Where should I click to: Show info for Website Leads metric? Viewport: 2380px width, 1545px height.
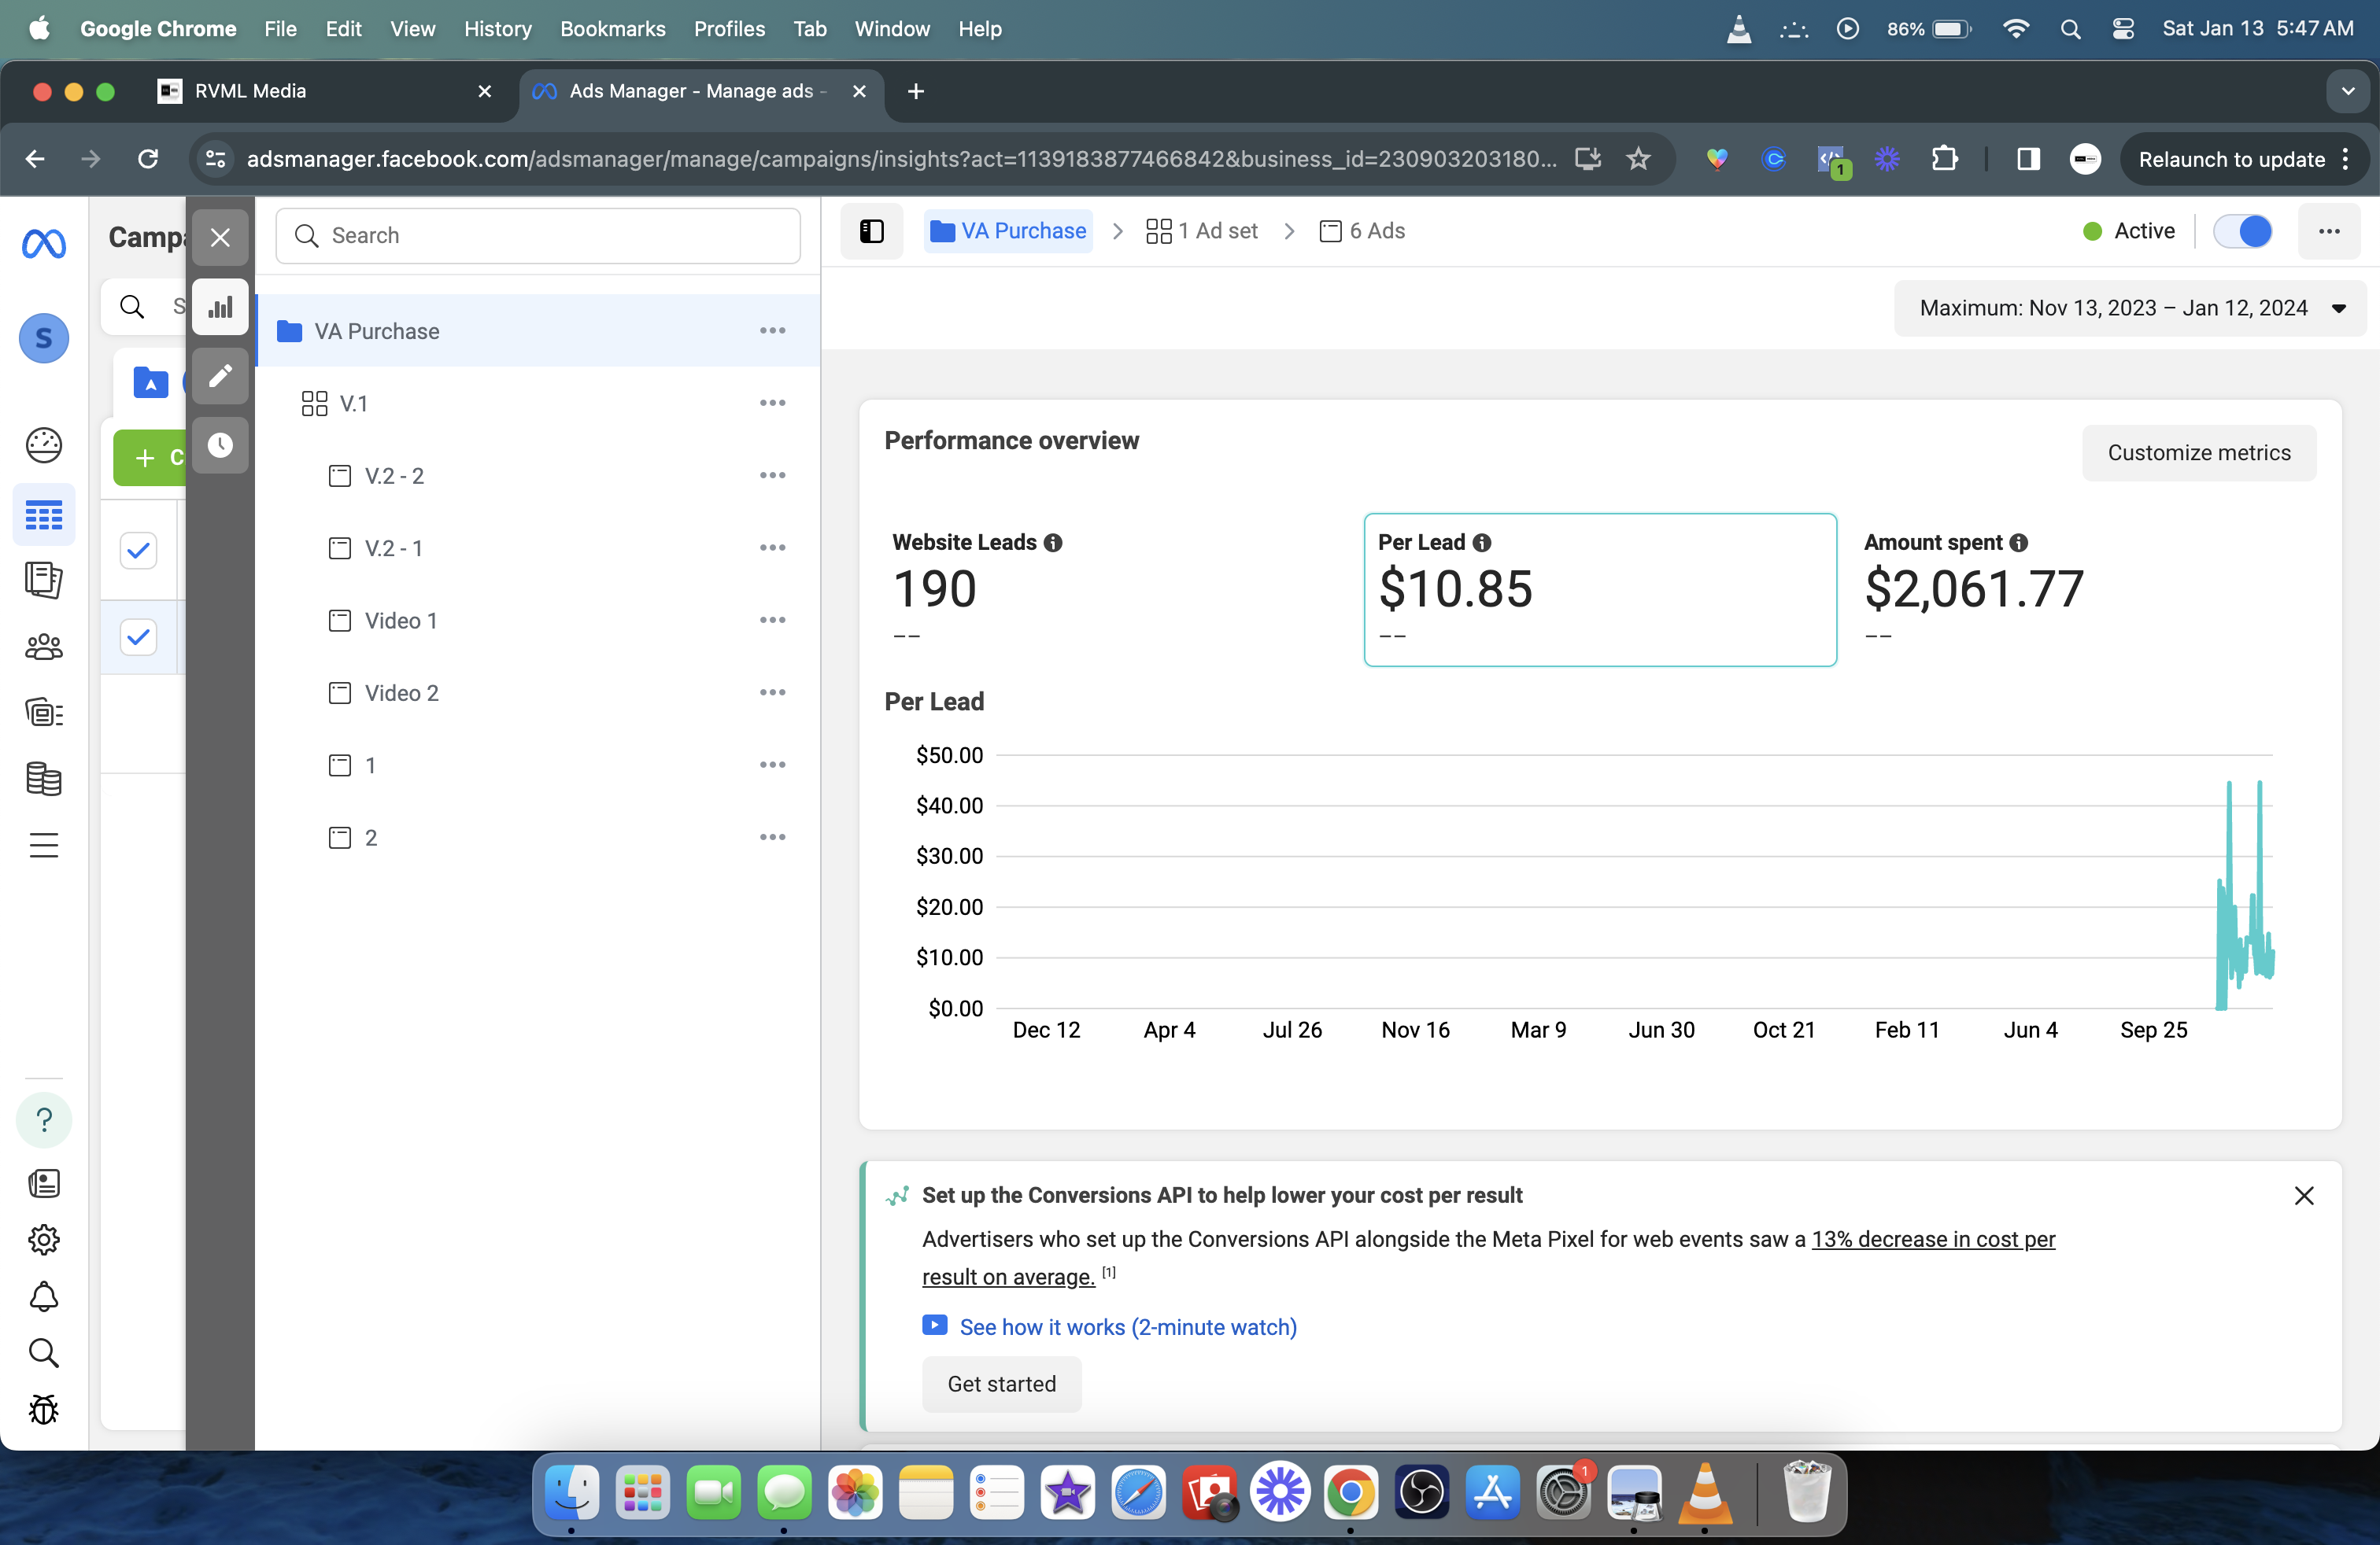1053,543
